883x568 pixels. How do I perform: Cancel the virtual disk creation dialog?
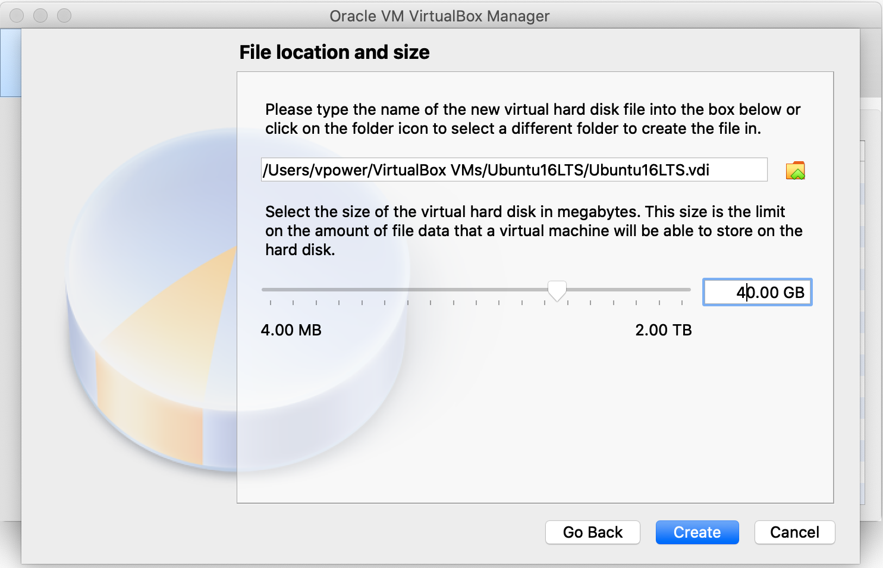pos(794,532)
